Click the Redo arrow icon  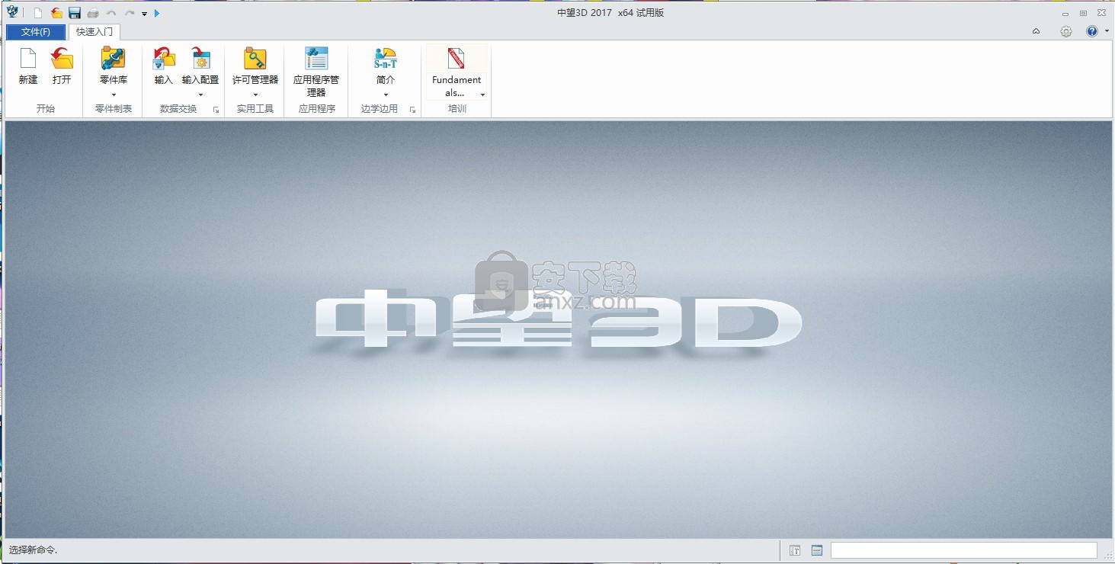(x=130, y=13)
